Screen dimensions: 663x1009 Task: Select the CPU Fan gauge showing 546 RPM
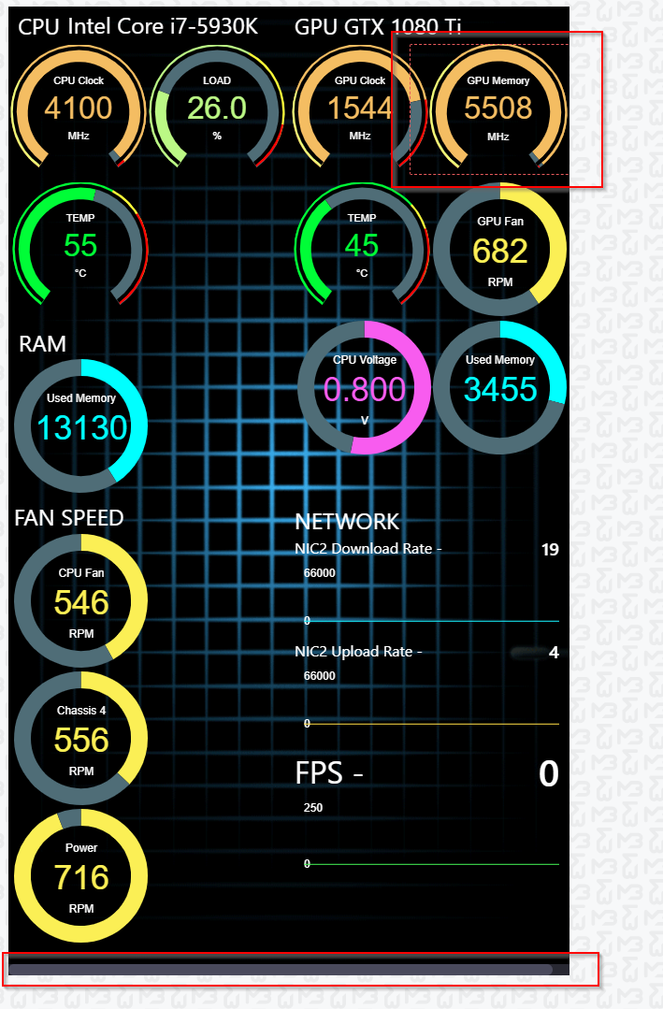pyautogui.click(x=81, y=601)
